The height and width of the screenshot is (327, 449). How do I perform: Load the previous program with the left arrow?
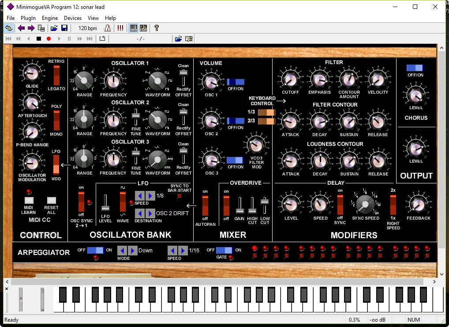(21, 28)
